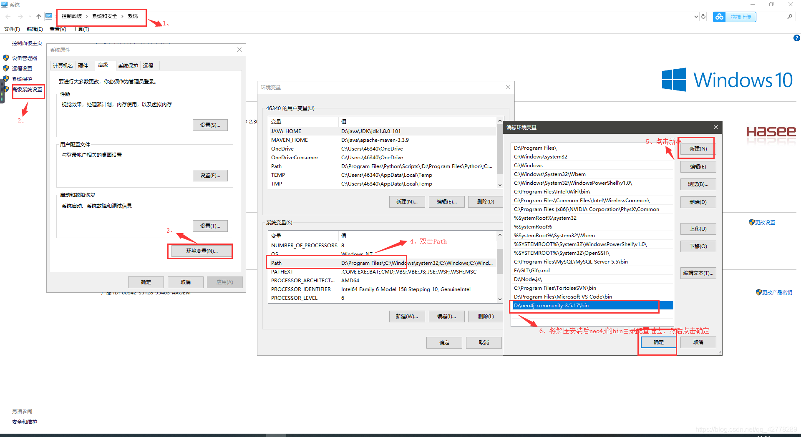801x437 pixels.
Task: Select Path row in system variables
Action: click(382, 263)
